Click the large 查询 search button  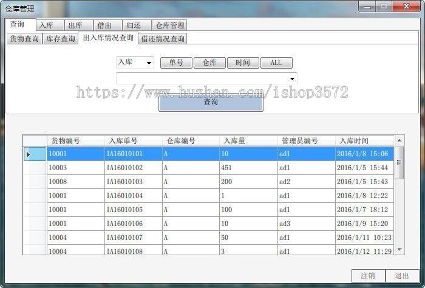click(x=211, y=103)
